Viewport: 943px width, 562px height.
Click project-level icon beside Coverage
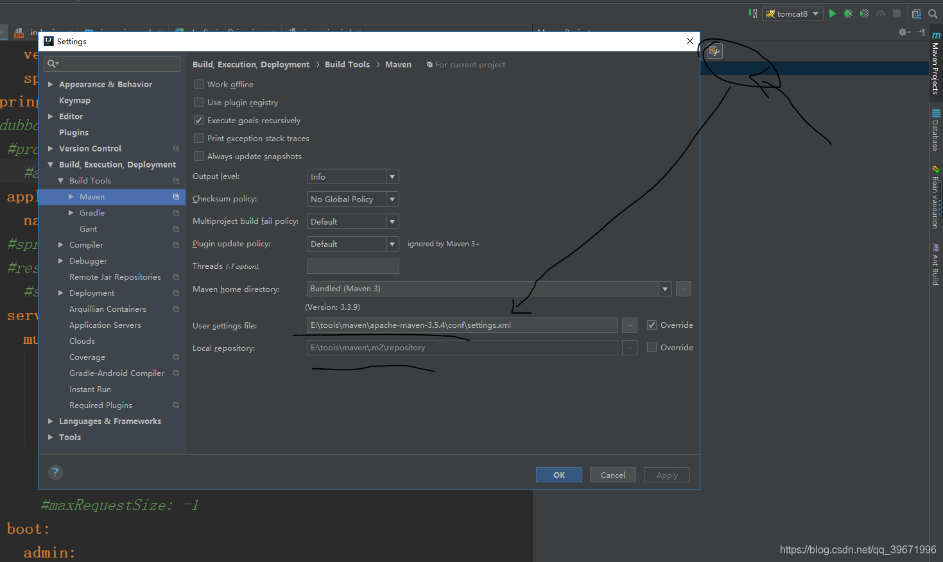tap(176, 357)
